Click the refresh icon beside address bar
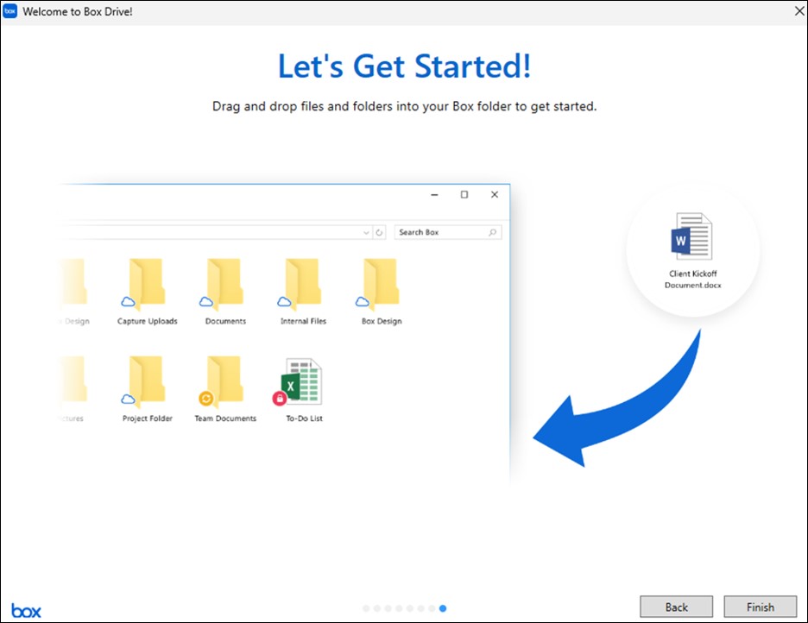This screenshot has height=623, width=808. (379, 232)
